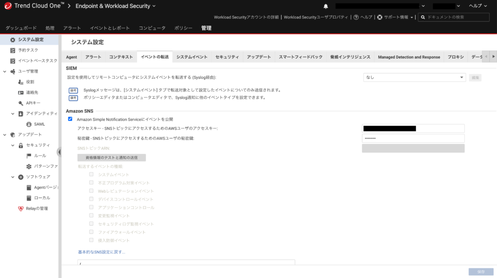Image resolution: width=497 pixels, height=278 pixels.
Task: Click the システム設定 gear icon
Action: pos(12,40)
